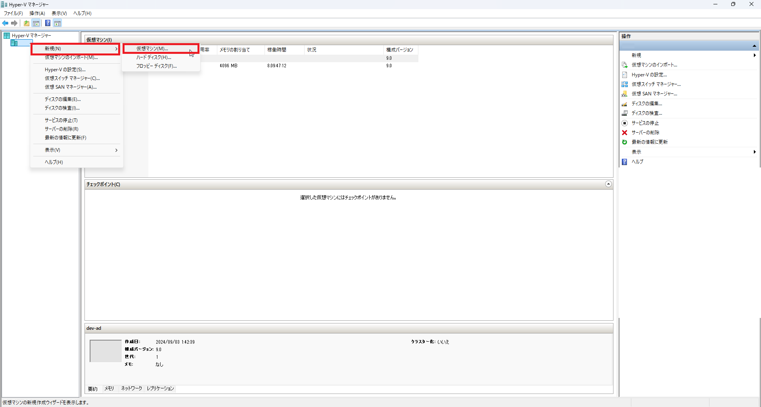761x407 pixels.
Task: Choose 仮想 SAN マネージャー(A)... in context menu
Action: click(77, 87)
